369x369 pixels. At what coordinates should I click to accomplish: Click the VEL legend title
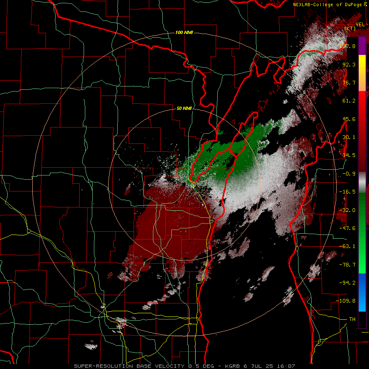click(360, 25)
